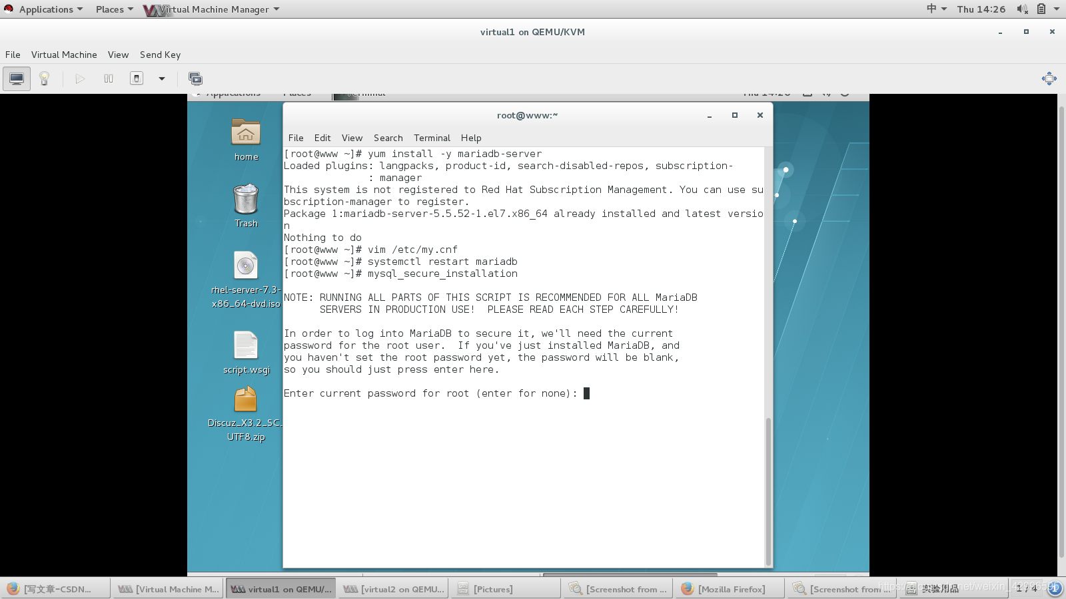The height and width of the screenshot is (599, 1066).
Task: Expand shutdown options dropdown arrow
Action: pyautogui.click(x=161, y=79)
